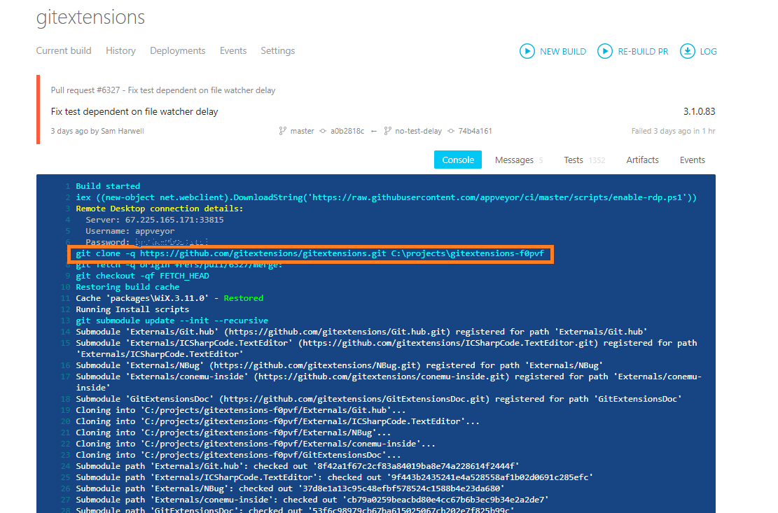
Task: Click the 'Build started' console line
Action: click(x=108, y=186)
